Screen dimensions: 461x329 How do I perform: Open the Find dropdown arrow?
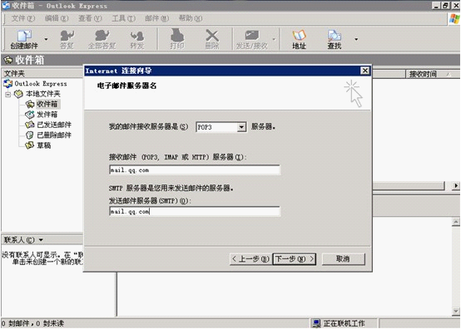point(356,39)
